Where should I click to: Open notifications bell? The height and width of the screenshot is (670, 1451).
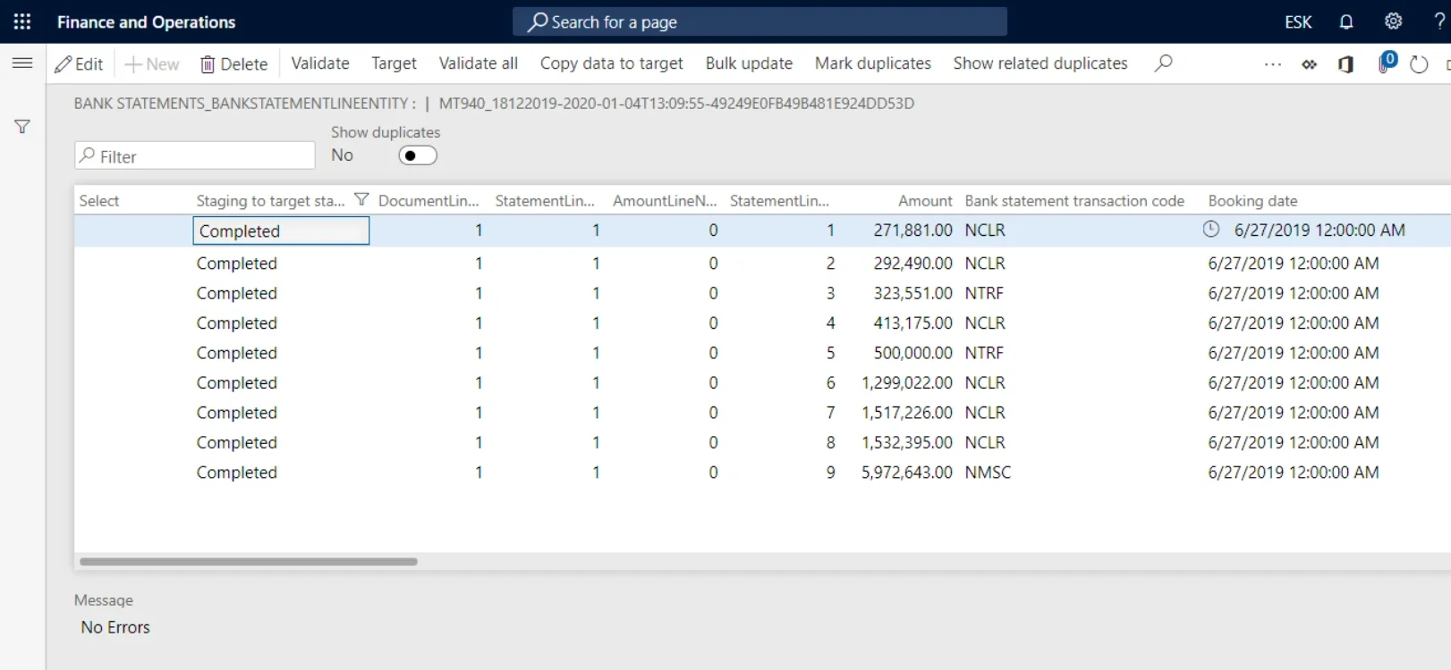1346,21
